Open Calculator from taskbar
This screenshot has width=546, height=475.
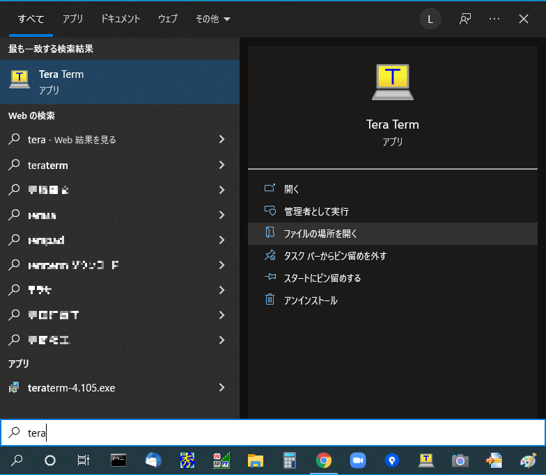[290, 460]
